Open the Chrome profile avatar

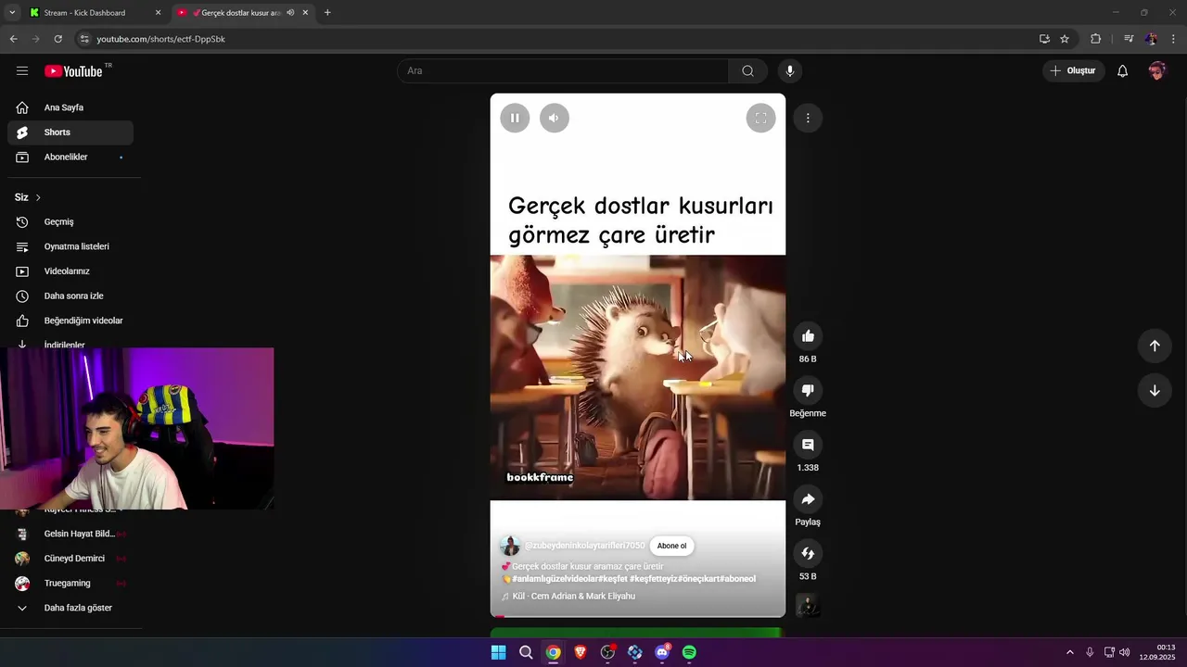pos(1151,39)
